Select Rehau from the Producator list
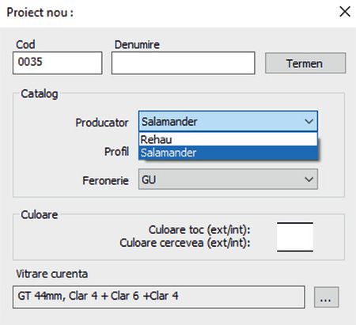 point(228,139)
